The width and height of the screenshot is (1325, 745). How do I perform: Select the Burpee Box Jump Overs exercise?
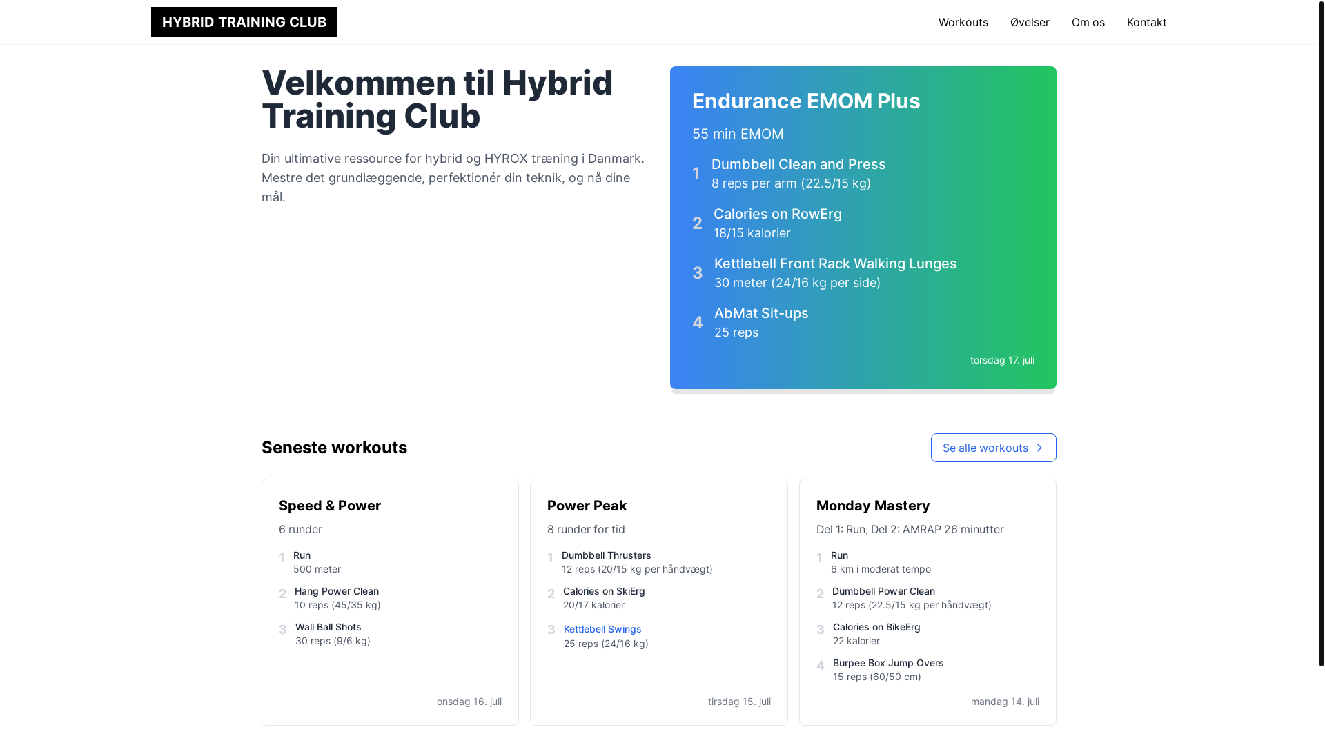coord(888,663)
